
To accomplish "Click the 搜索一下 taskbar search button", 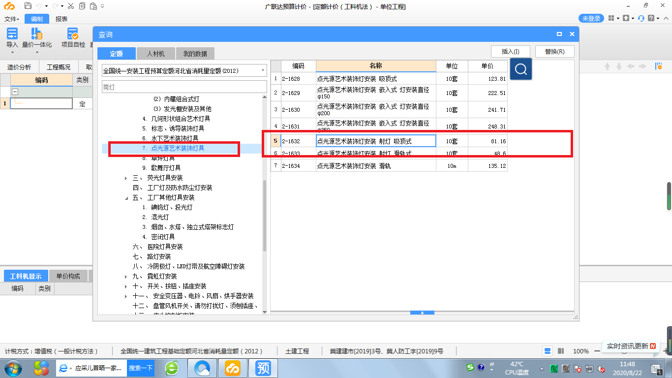I will [x=141, y=368].
